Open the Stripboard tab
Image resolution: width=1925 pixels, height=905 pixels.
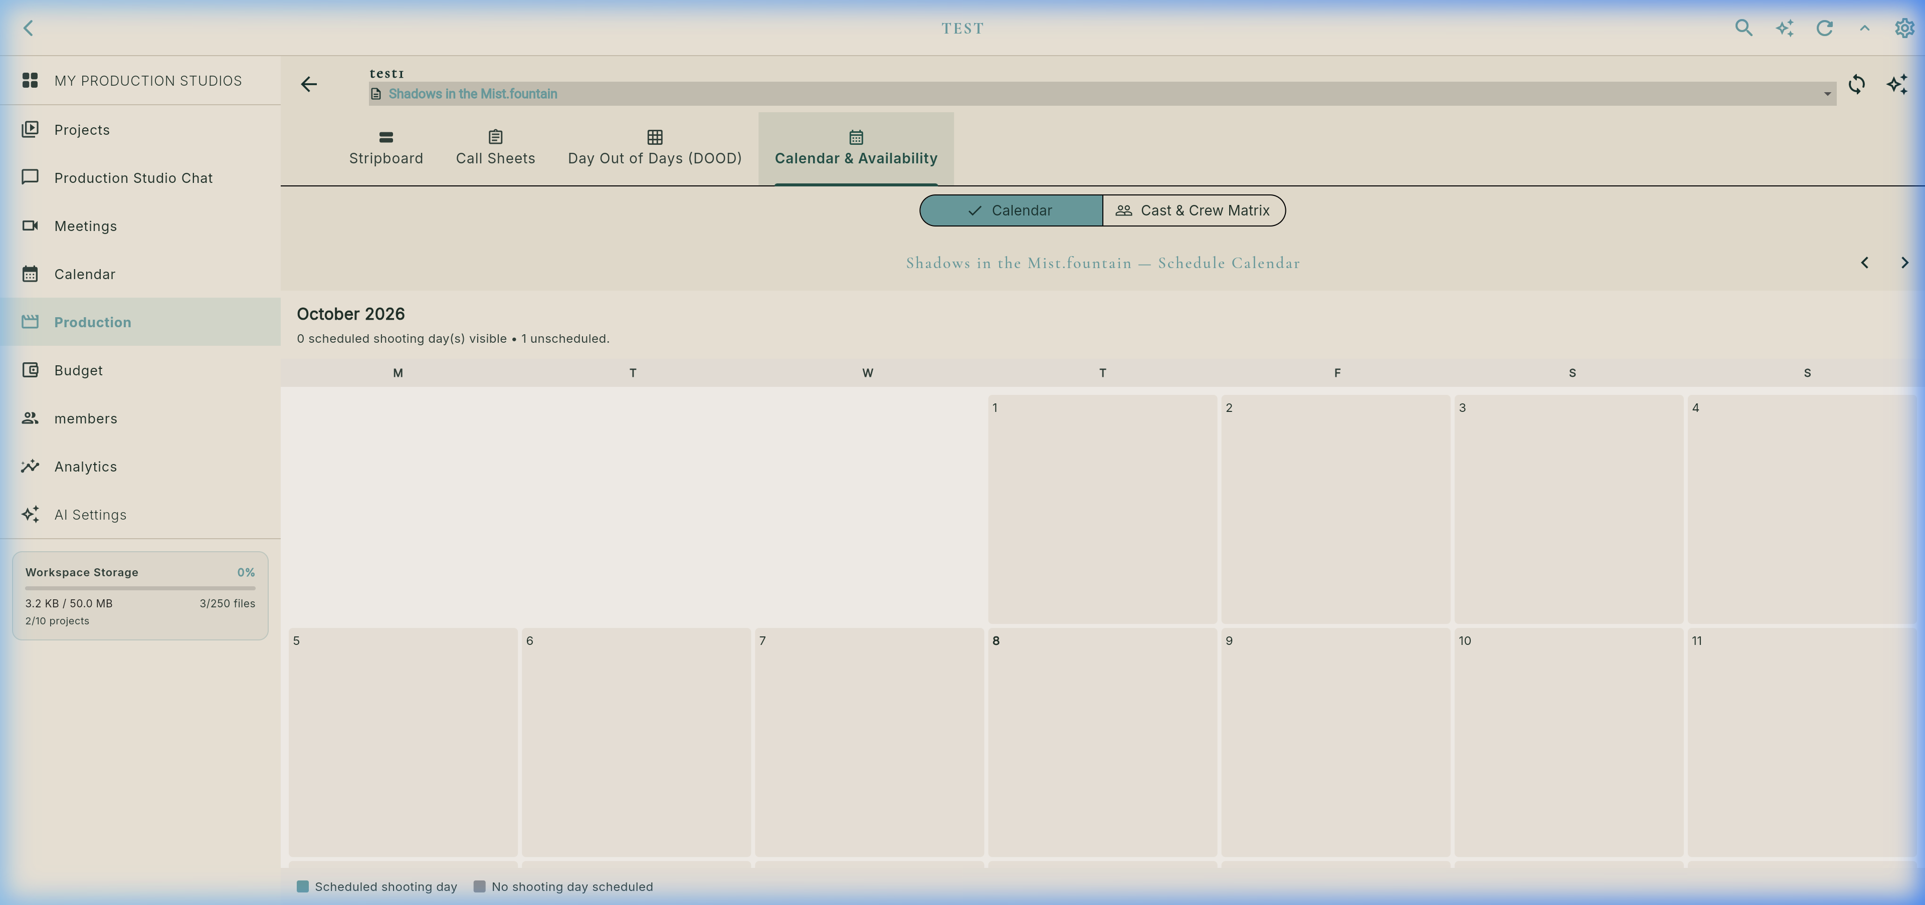coord(386,149)
